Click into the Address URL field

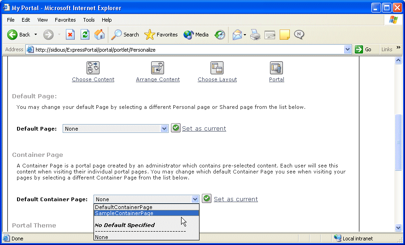point(188,50)
